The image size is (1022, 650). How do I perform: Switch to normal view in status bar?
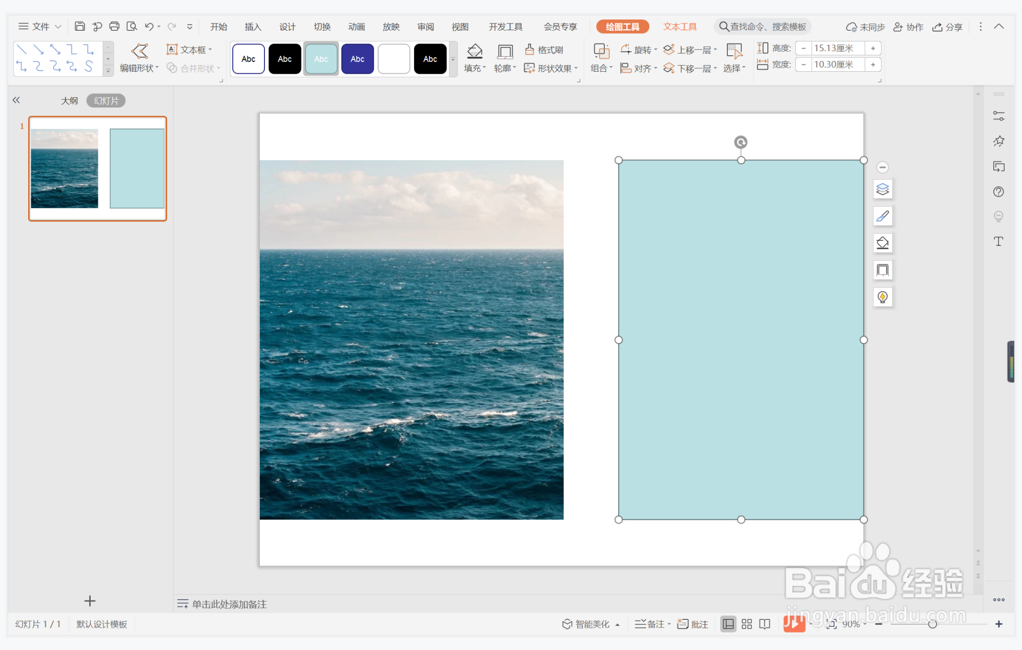click(728, 624)
